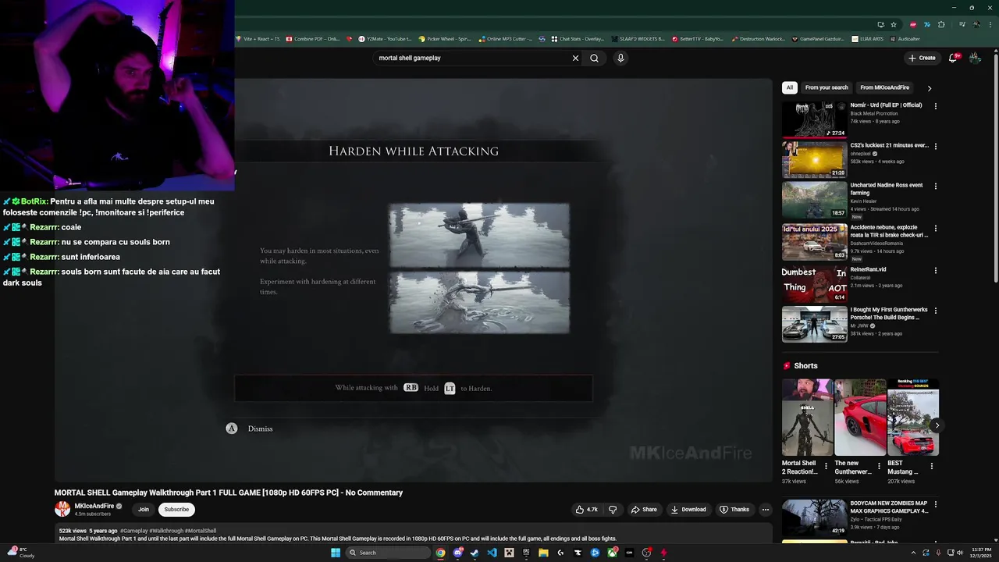Screen dimensions: 999x562
Task: Open Xbox app from taskbar
Action: (612, 553)
